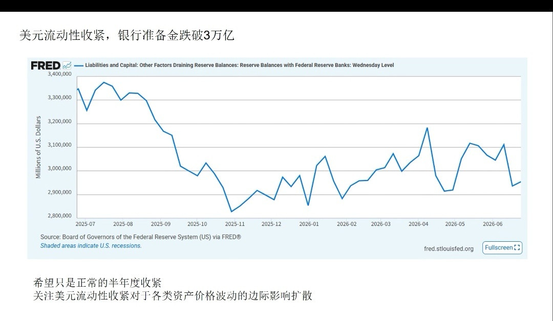Click the November 2025 low point on the line
This screenshot has width=553, height=321.
(231, 212)
